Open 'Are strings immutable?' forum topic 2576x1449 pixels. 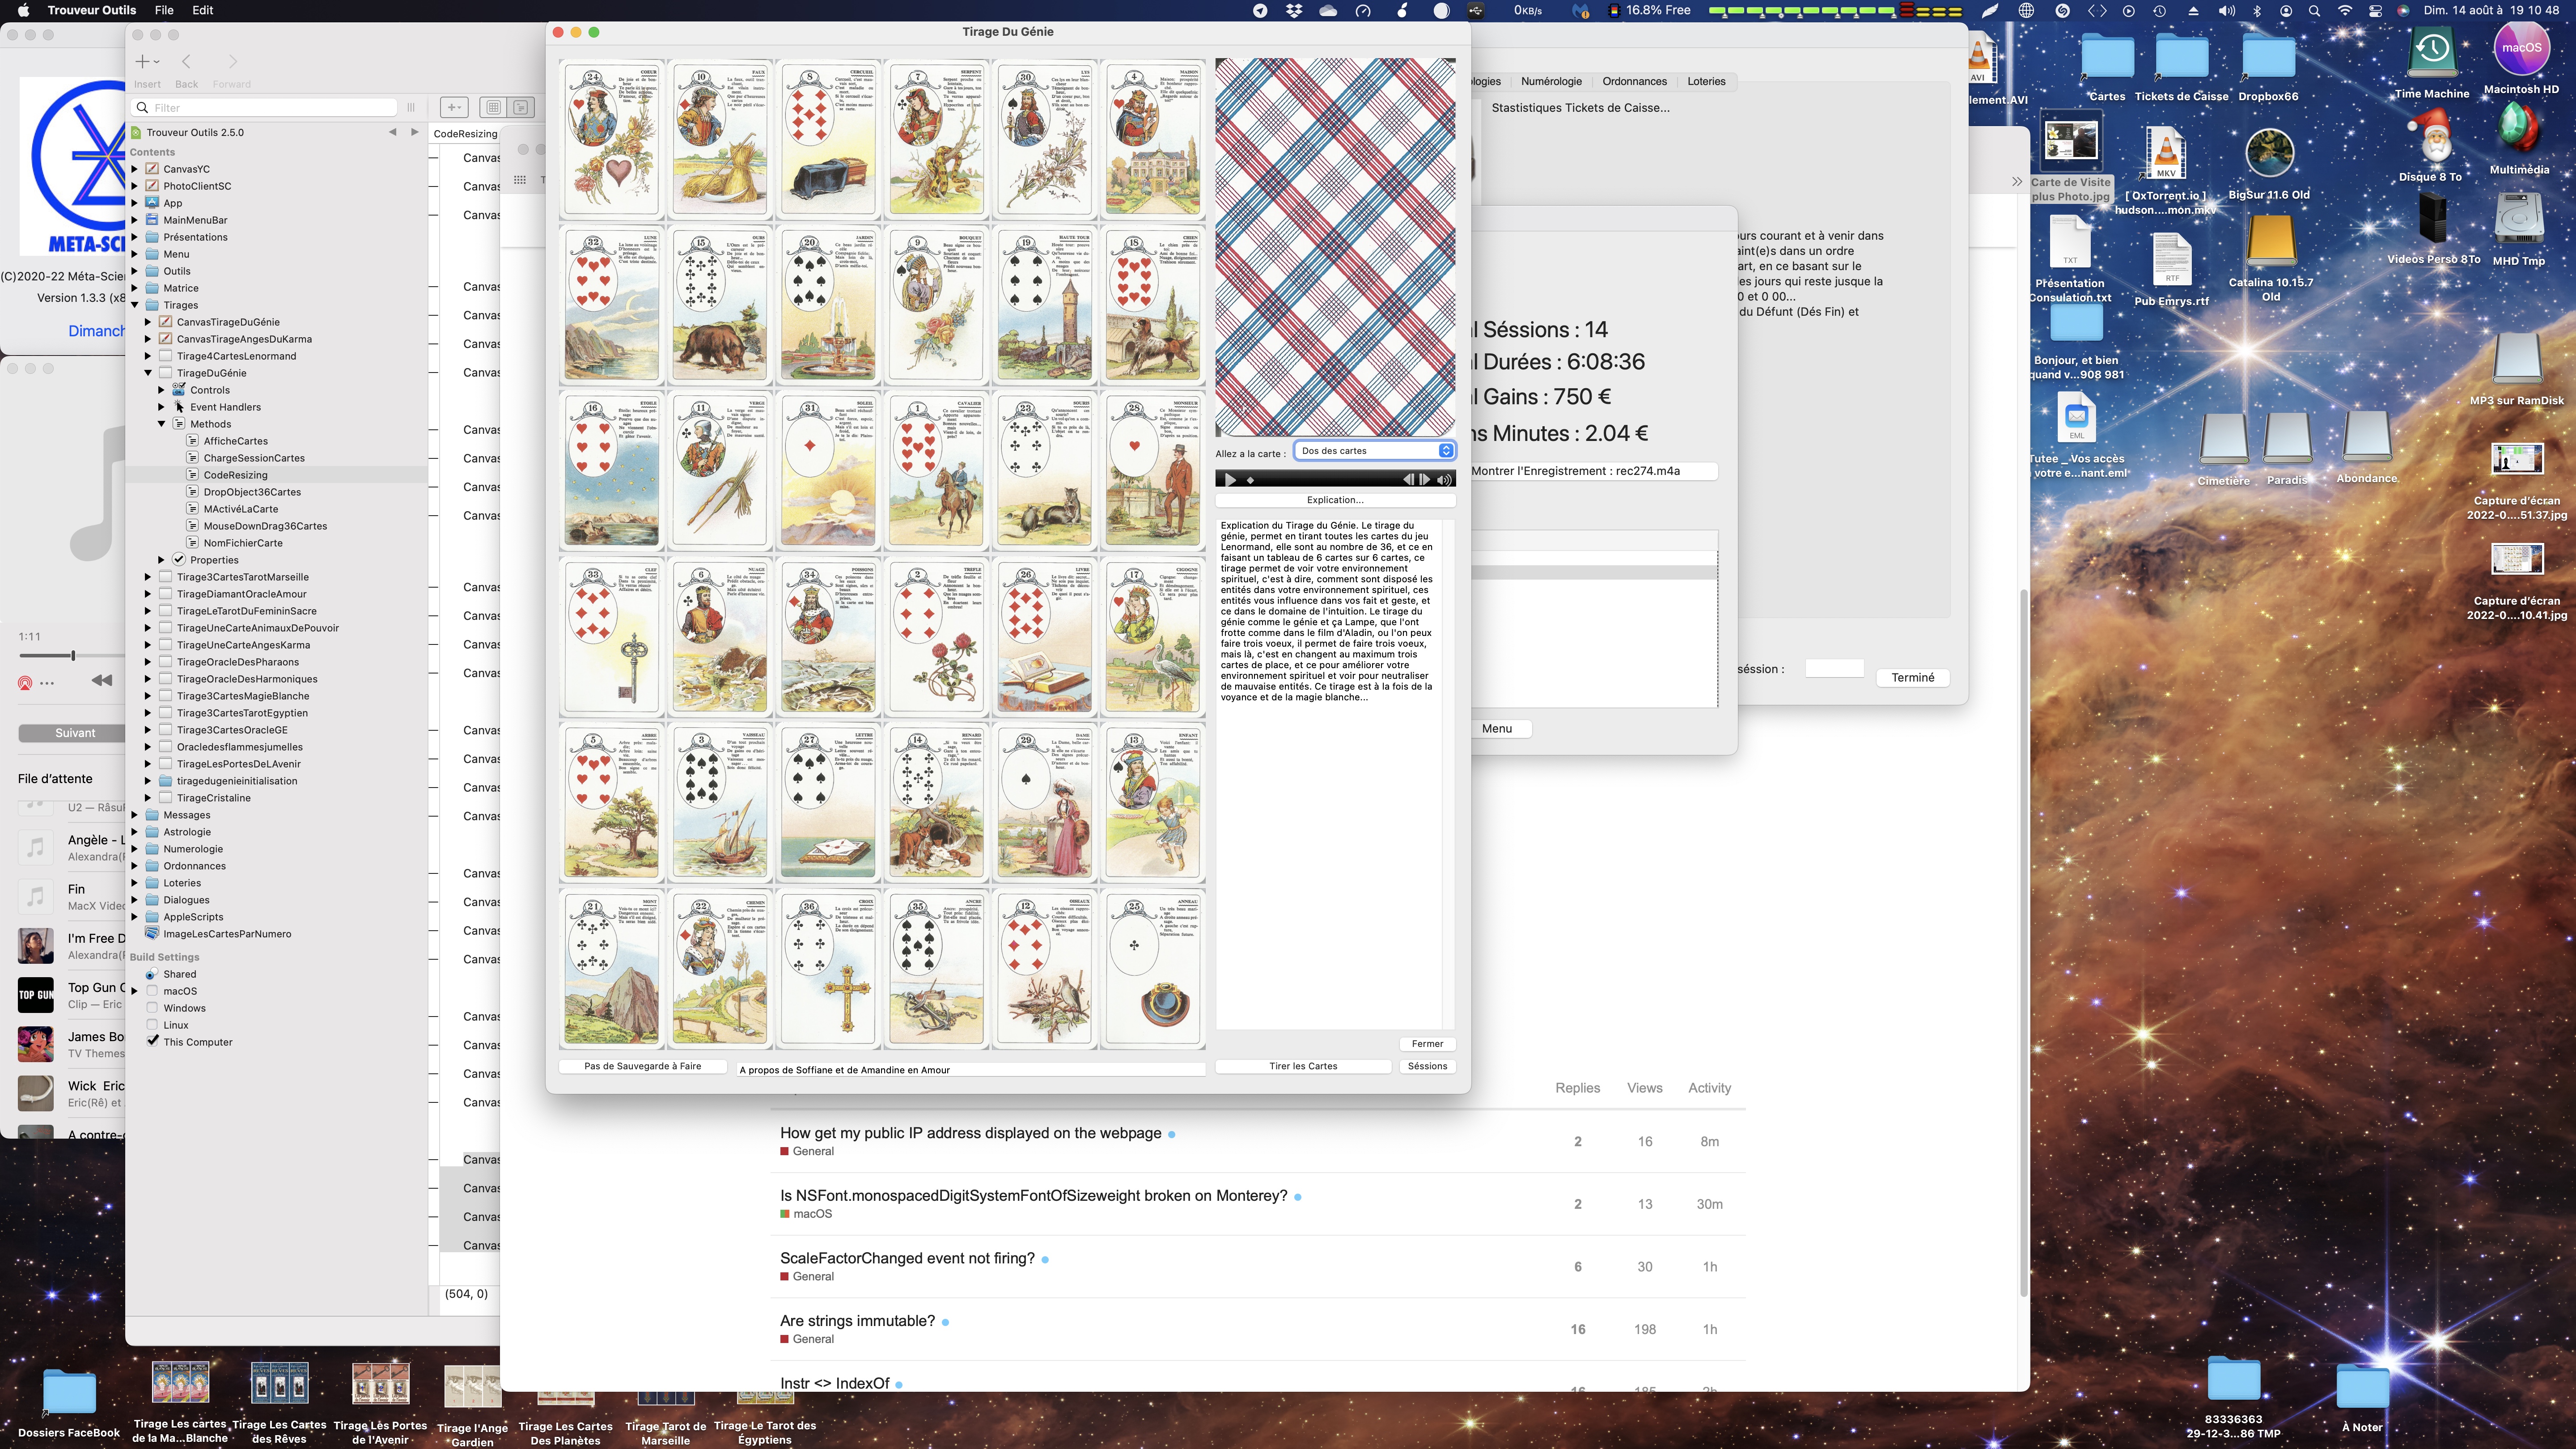[x=857, y=1321]
